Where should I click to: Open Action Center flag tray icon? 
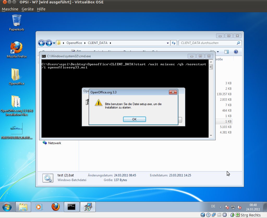tap(227, 207)
